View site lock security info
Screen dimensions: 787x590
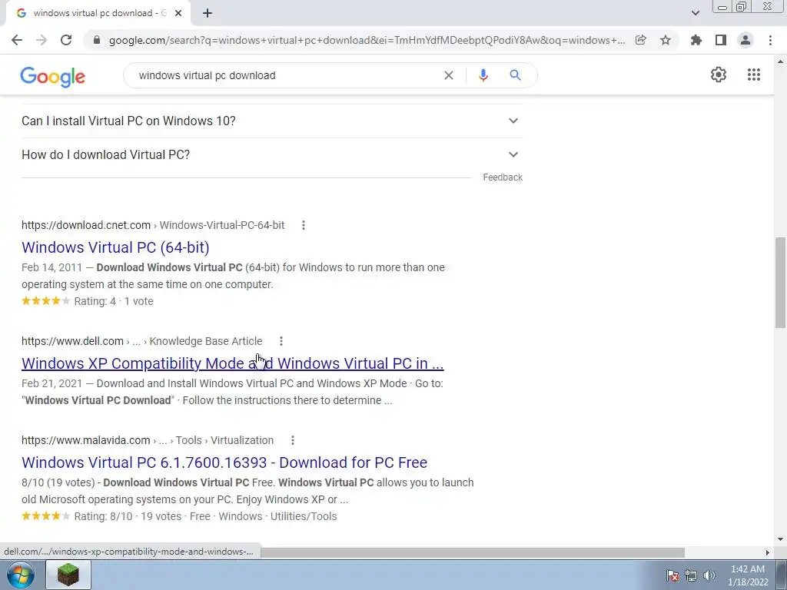pyautogui.click(x=97, y=40)
